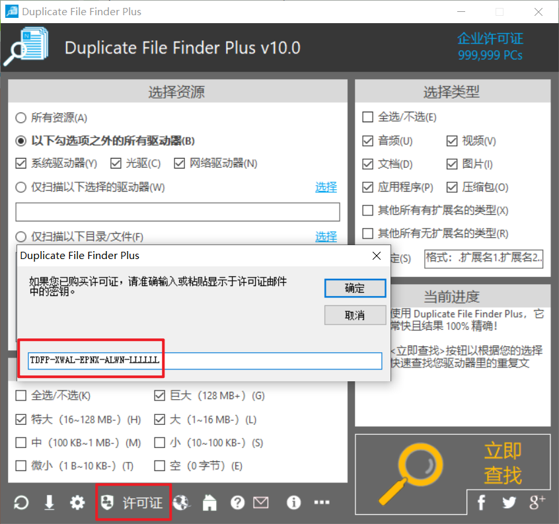The image size is (559, 524).
Task: Close the license key dialog
Action: click(x=377, y=256)
